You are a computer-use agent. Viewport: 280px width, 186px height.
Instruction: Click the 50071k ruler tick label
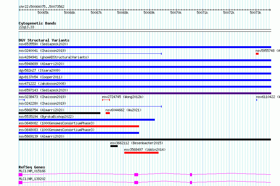point(202,13)
